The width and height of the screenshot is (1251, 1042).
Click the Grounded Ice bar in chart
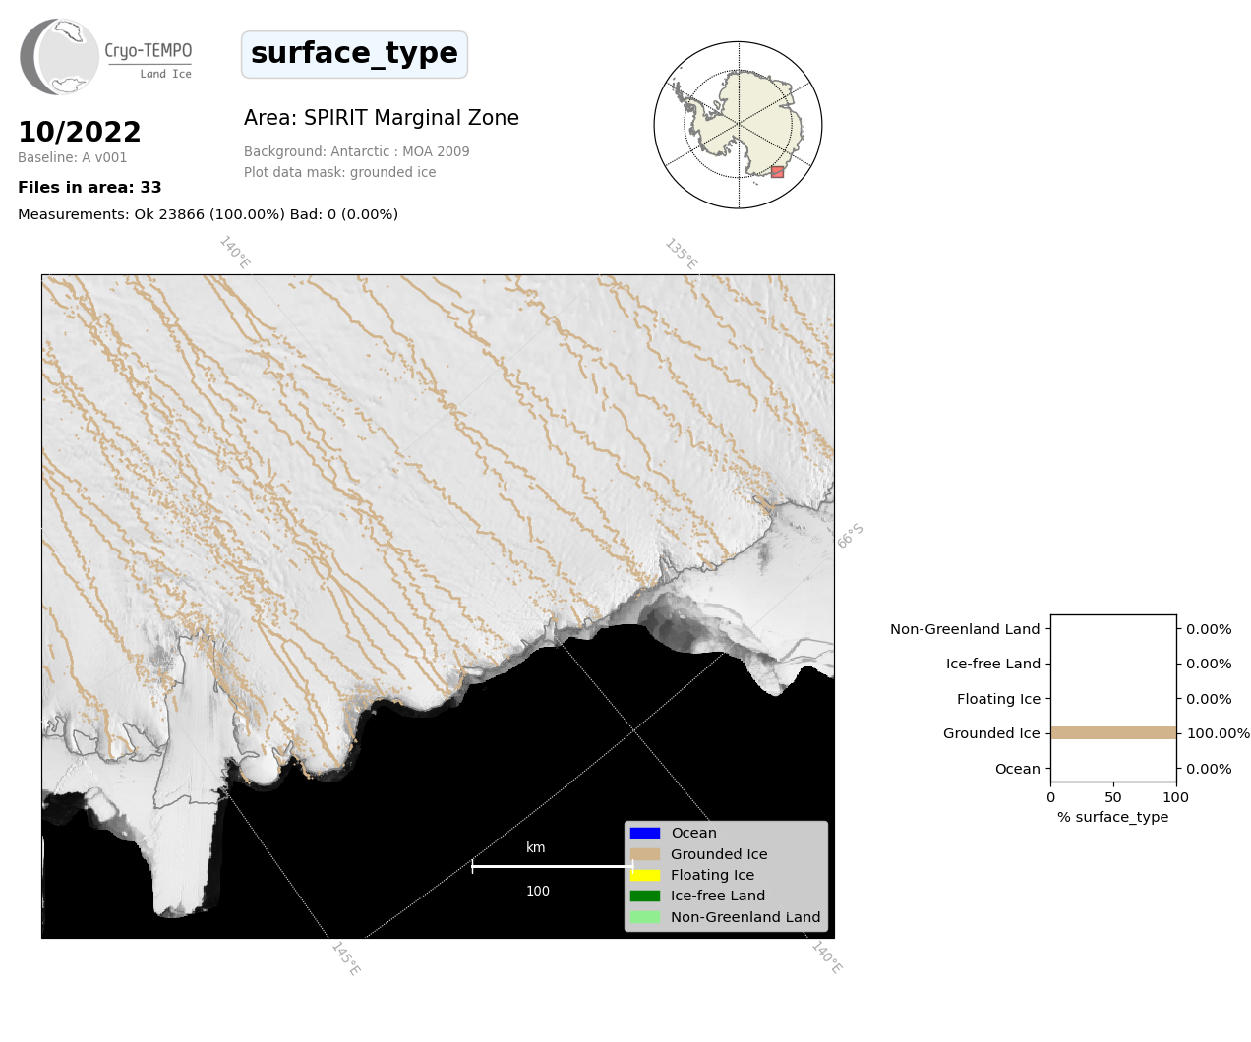[1113, 733]
